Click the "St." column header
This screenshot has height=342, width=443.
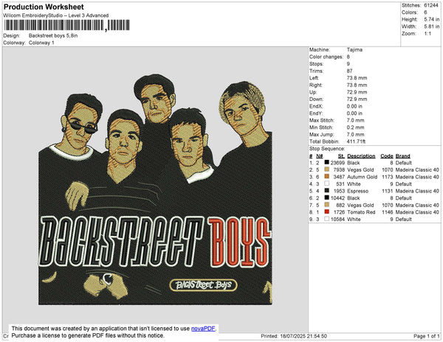tap(341, 156)
